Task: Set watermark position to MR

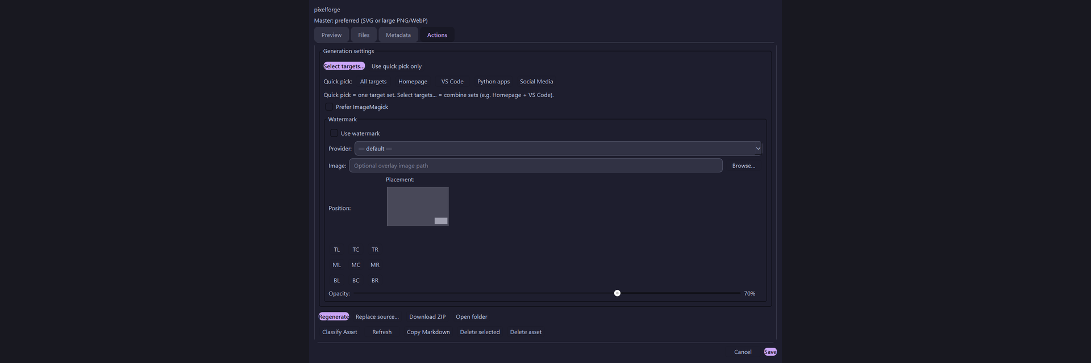Action: coord(375,265)
